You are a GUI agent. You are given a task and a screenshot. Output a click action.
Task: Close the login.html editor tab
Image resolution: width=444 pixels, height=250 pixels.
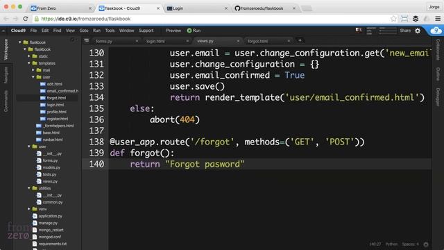coord(187,41)
